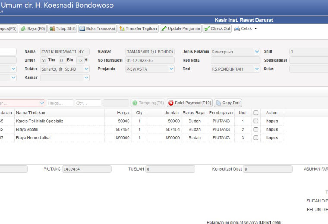
Task: Expand the Dokter dropdown
Action: click(86, 69)
